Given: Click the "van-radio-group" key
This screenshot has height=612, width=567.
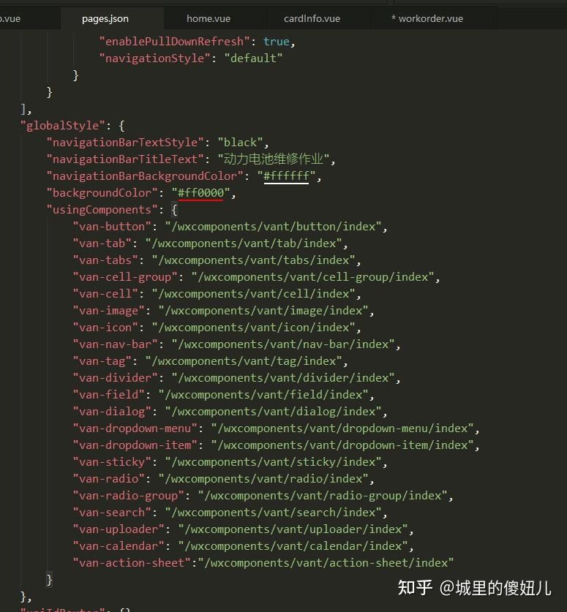Looking at the screenshot, I should [x=129, y=496].
